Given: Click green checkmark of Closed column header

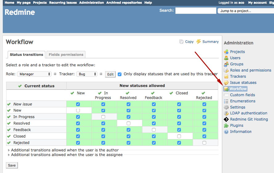Looking at the screenshot, I should coord(171,93).
